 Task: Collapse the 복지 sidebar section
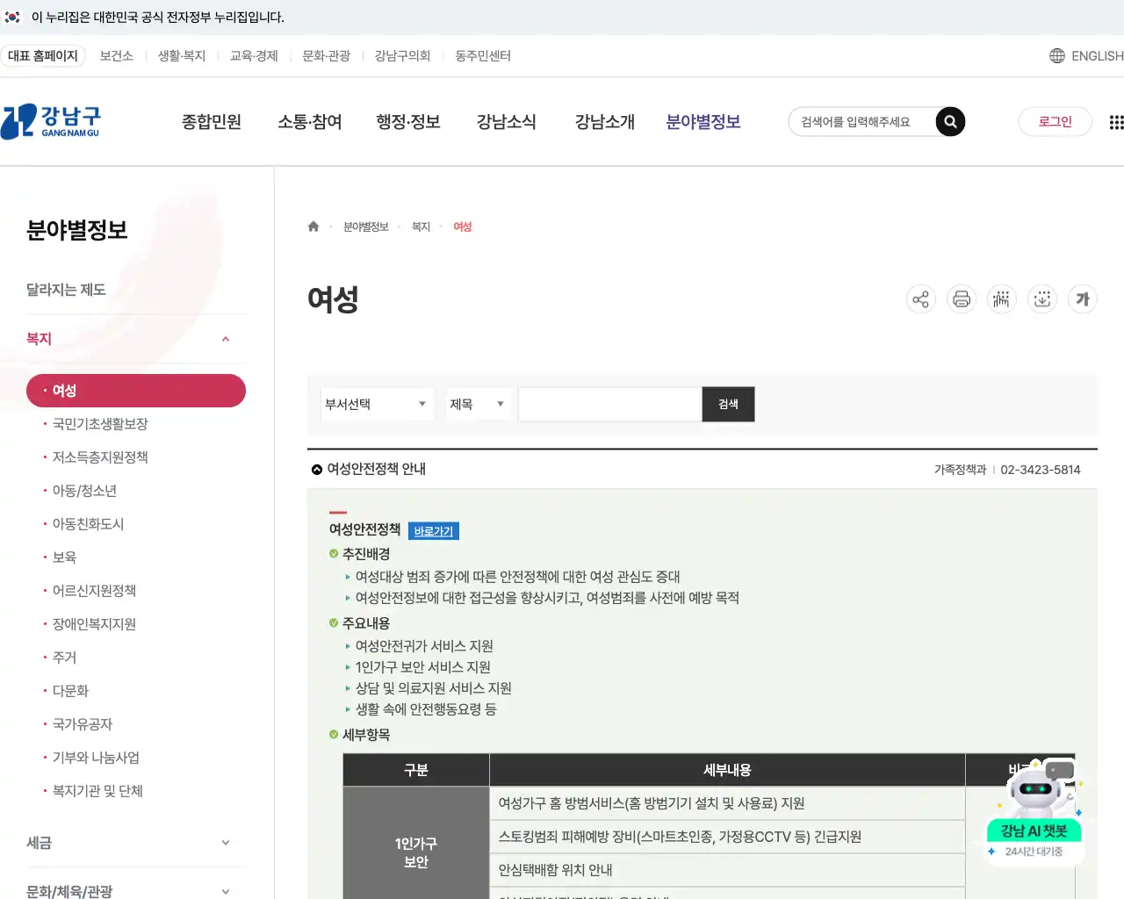click(136, 339)
